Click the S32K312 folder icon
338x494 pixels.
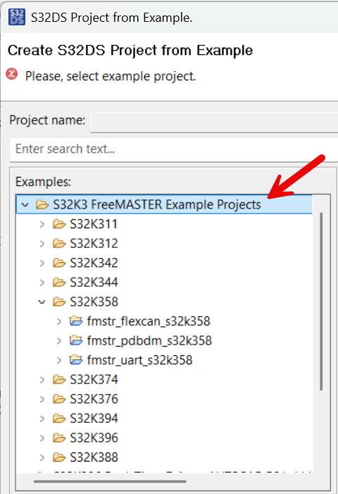pos(59,244)
